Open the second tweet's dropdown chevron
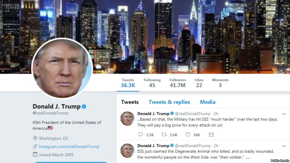The width and height of the screenshot is (290, 163). 284,146
